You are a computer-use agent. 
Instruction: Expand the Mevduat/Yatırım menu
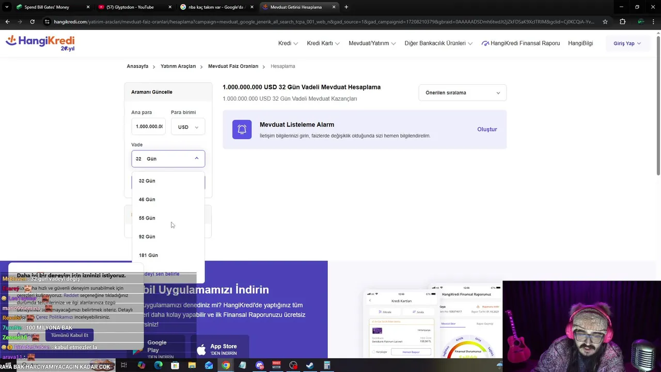[x=372, y=43]
